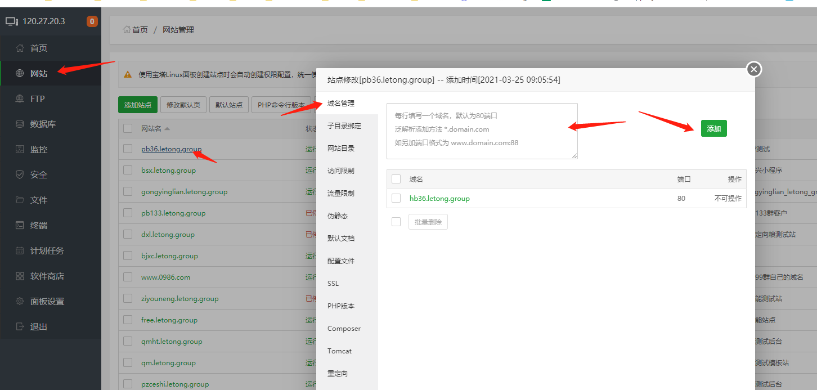
Task: Go to the SSL tab
Action: [347, 284]
